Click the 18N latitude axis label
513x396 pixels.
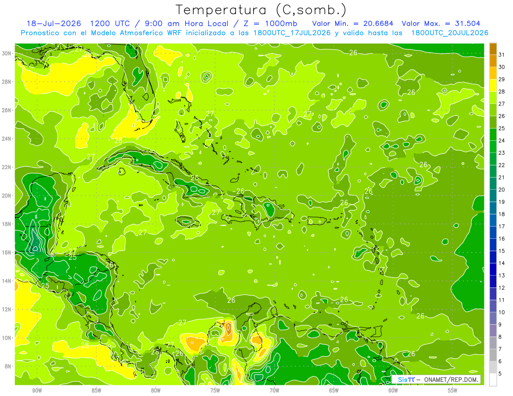[x=6, y=224]
